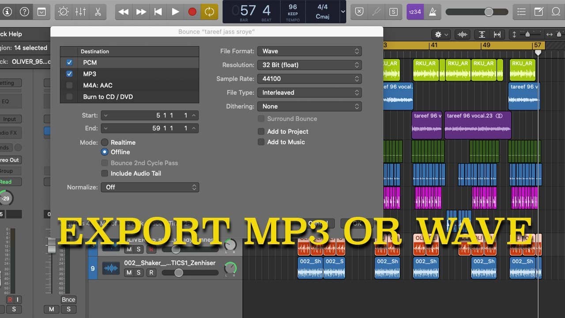Click the pan knob showing -29
Screen dimensions: 565x318
[x=5, y=198]
